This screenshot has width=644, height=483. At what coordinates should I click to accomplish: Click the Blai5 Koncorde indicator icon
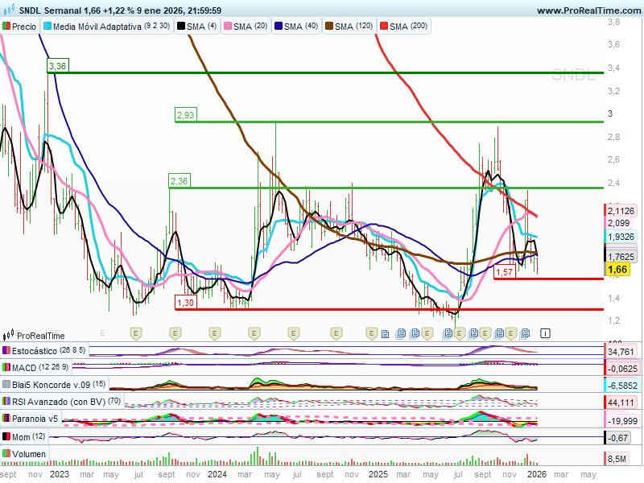point(7,385)
